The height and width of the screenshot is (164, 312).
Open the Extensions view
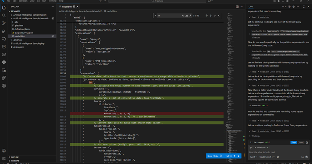coord(4,47)
